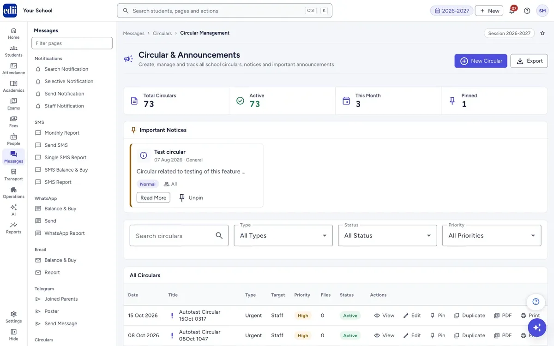
Task: Open help from the top bar
Action: tap(527, 11)
